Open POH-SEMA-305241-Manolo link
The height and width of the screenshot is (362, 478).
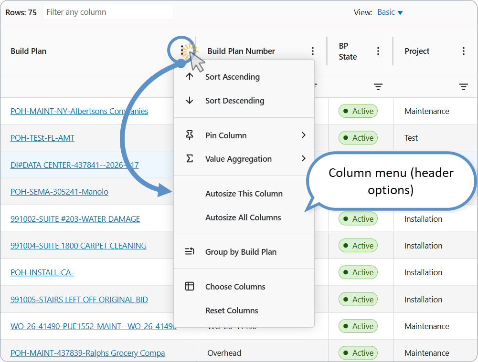[x=59, y=192]
